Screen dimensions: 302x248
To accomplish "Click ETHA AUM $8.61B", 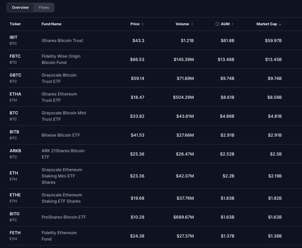I will click(x=227, y=97).
